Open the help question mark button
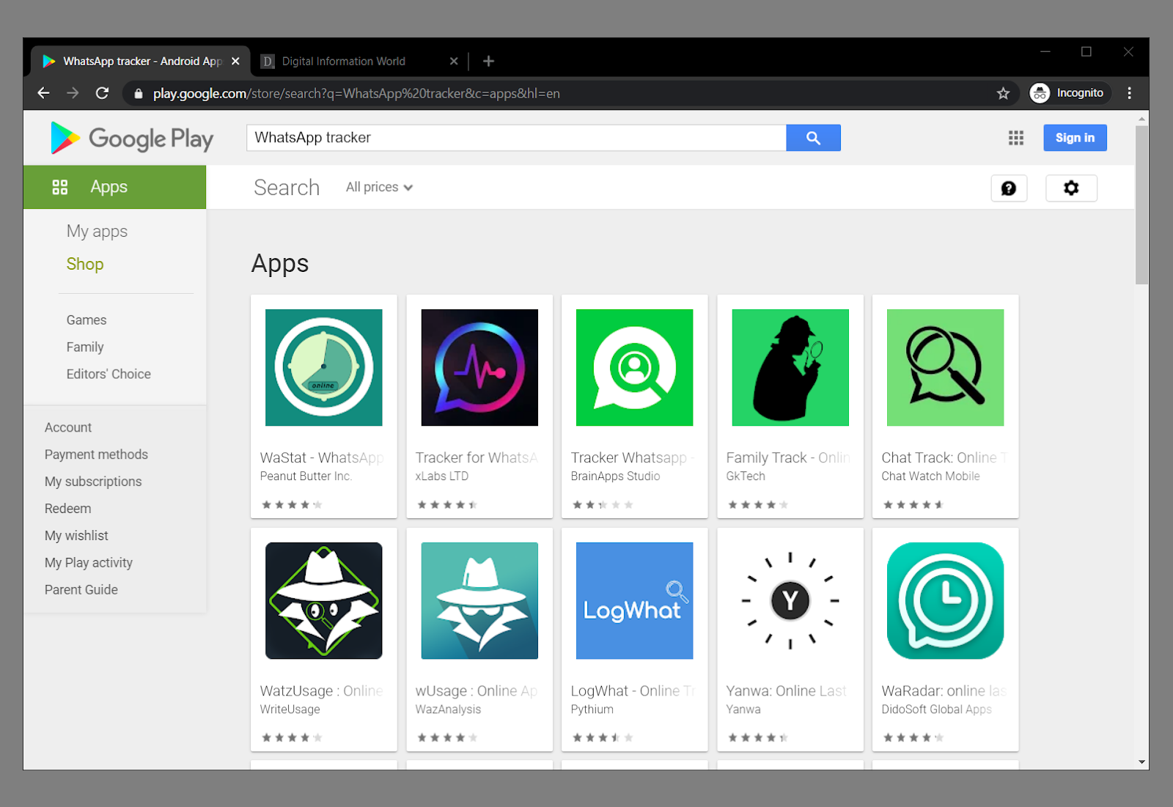 (x=1009, y=188)
